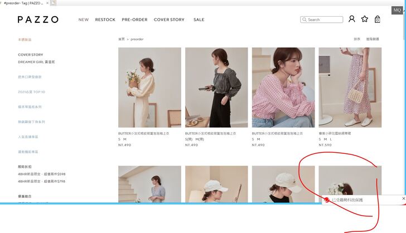Open the user account icon
This screenshot has height=233, width=406.
click(351, 19)
